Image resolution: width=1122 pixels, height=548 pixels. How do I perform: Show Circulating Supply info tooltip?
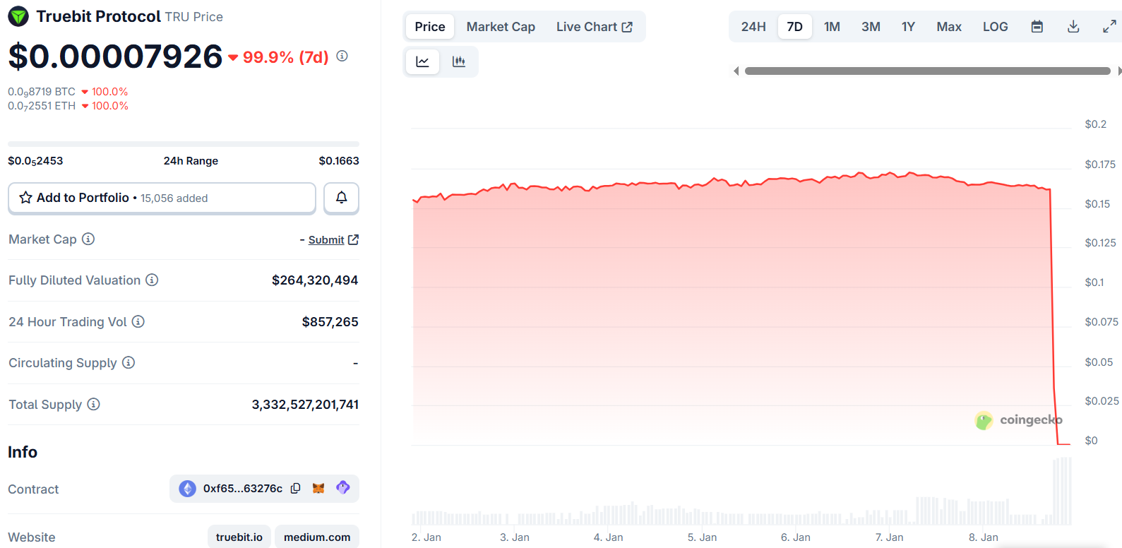(x=129, y=362)
